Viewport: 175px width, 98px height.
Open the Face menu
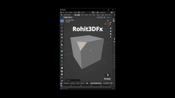106,15
